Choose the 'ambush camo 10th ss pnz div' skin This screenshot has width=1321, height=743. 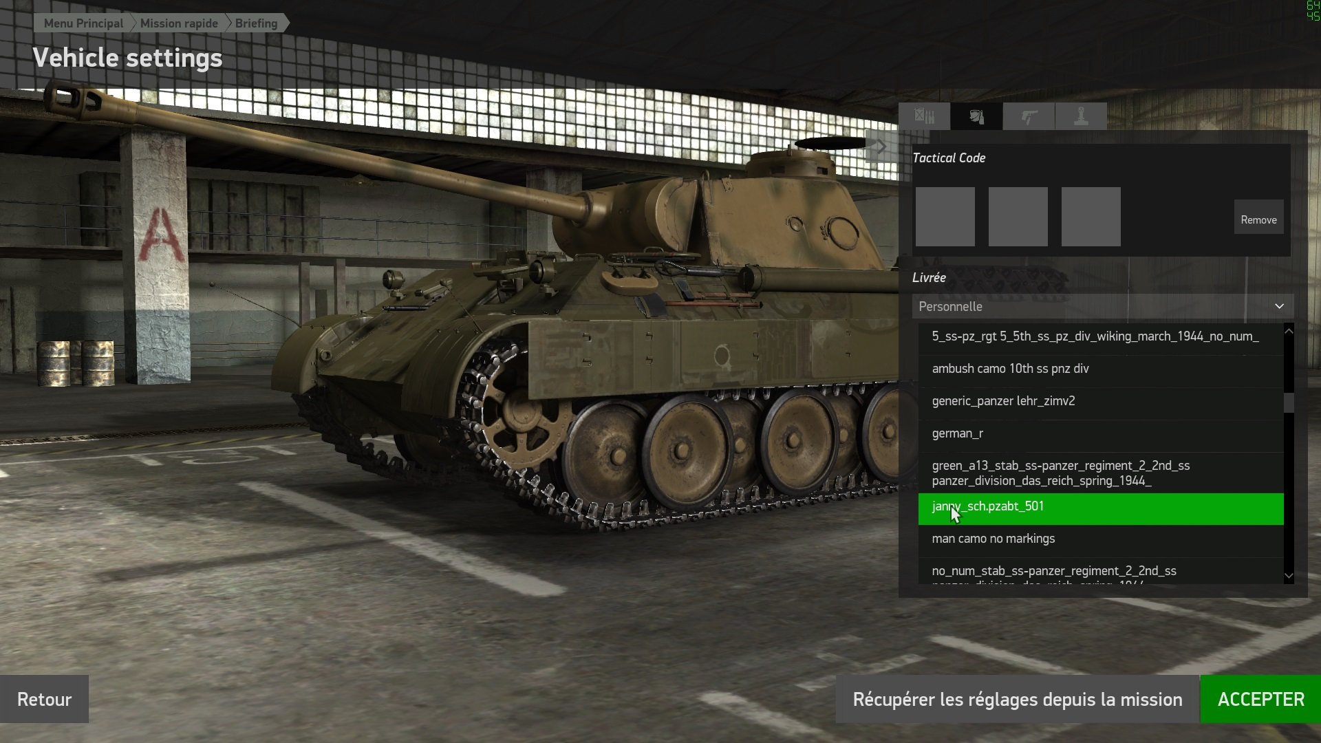[1100, 369]
